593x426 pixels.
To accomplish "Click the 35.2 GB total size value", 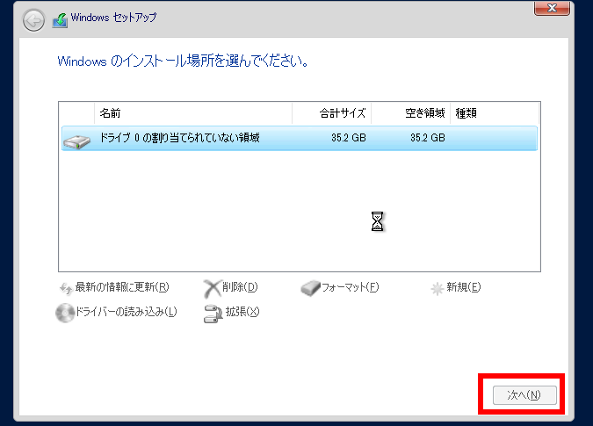I will [348, 138].
